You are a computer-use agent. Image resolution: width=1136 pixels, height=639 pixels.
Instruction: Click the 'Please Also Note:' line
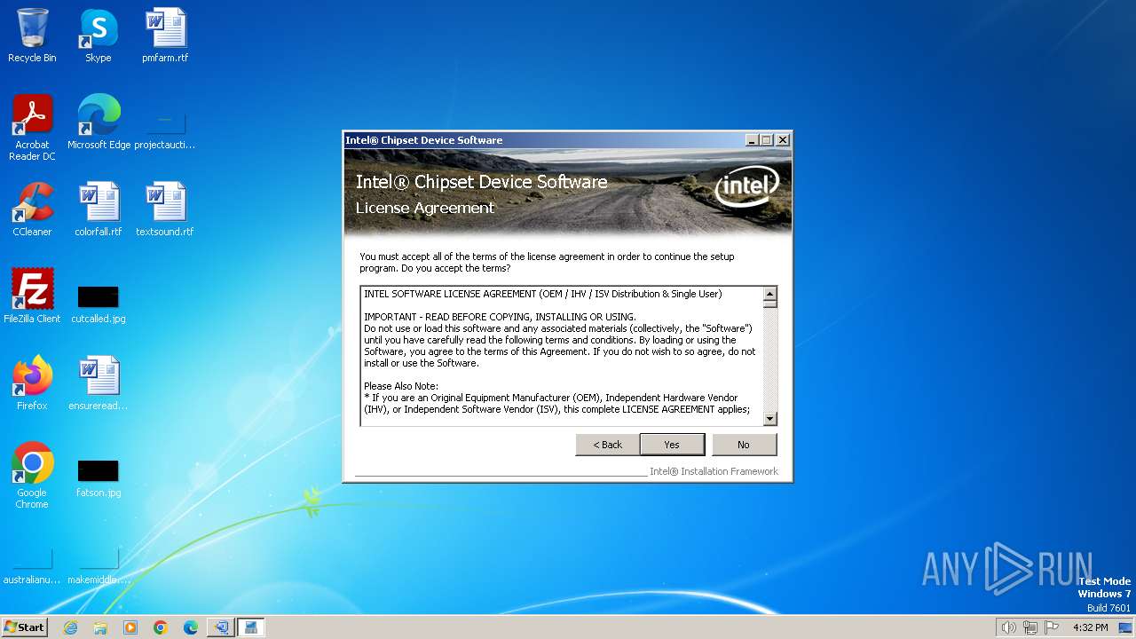(x=401, y=386)
